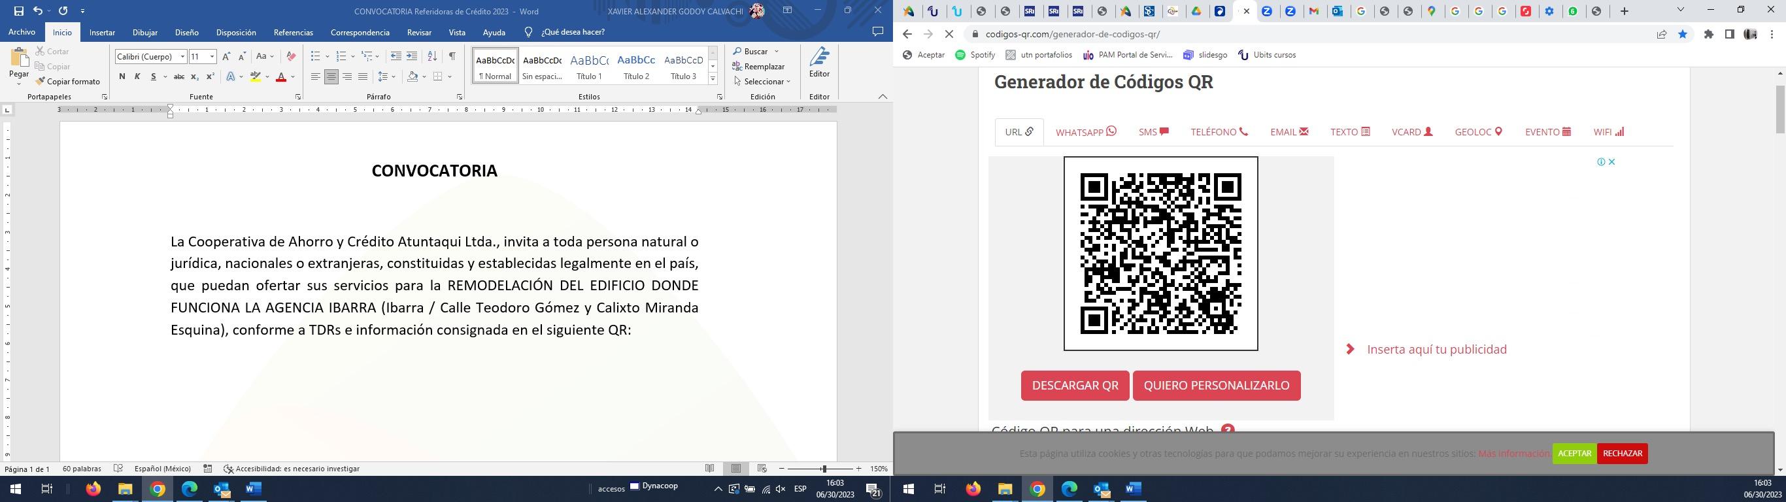Image resolution: width=1786 pixels, height=502 pixels.
Task: Click the QUIERO PERSONALIZARLO button
Action: tap(1216, 386)
